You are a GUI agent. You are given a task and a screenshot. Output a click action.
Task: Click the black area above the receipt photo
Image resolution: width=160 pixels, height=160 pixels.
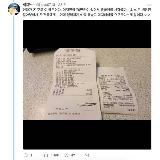[87, 34]
